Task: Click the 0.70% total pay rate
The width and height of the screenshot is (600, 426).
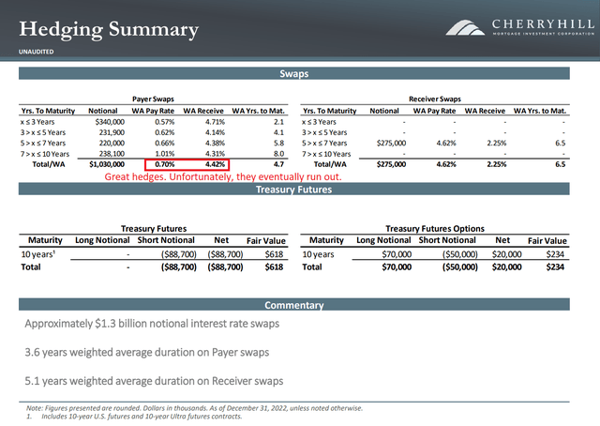Action: [x=165, y=164]
